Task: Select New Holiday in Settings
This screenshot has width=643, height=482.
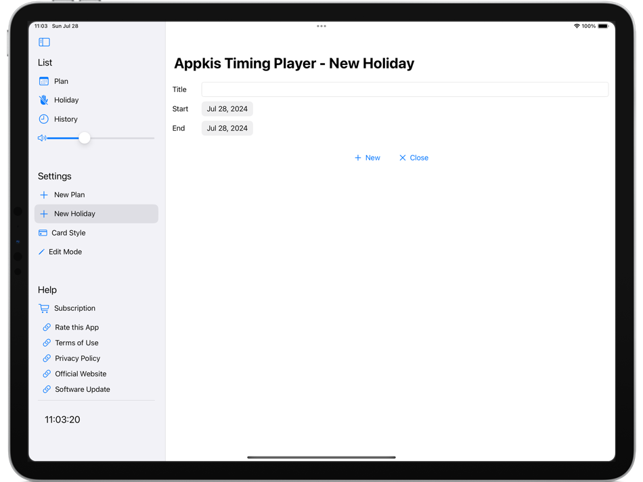Action: 96,214
